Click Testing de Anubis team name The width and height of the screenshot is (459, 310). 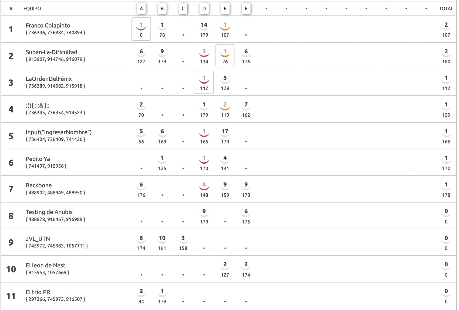coord(49,212)
